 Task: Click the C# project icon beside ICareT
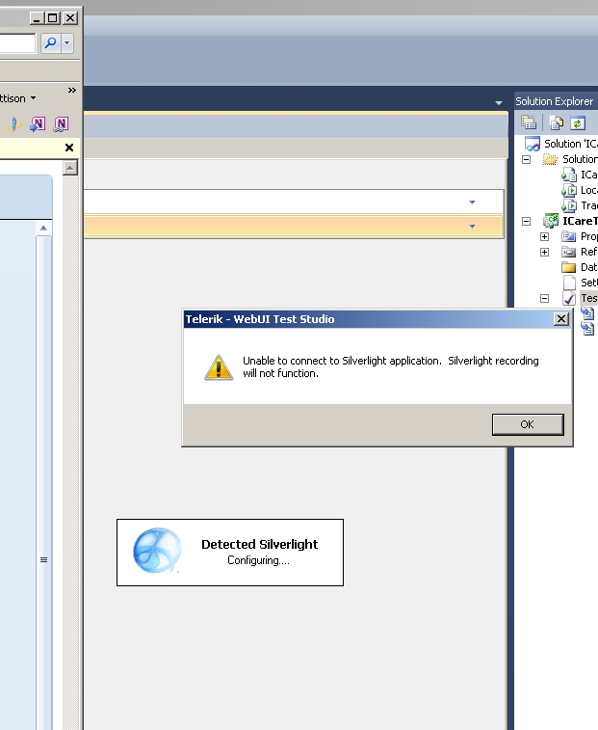coord(551,221)
